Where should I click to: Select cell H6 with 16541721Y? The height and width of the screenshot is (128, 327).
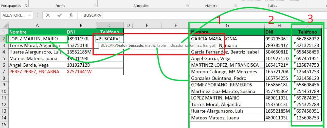(279, 65)
